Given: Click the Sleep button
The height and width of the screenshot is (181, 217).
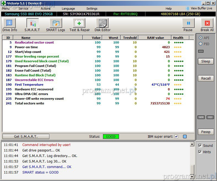Looking at the screenshot, I should tap(206, 61).
